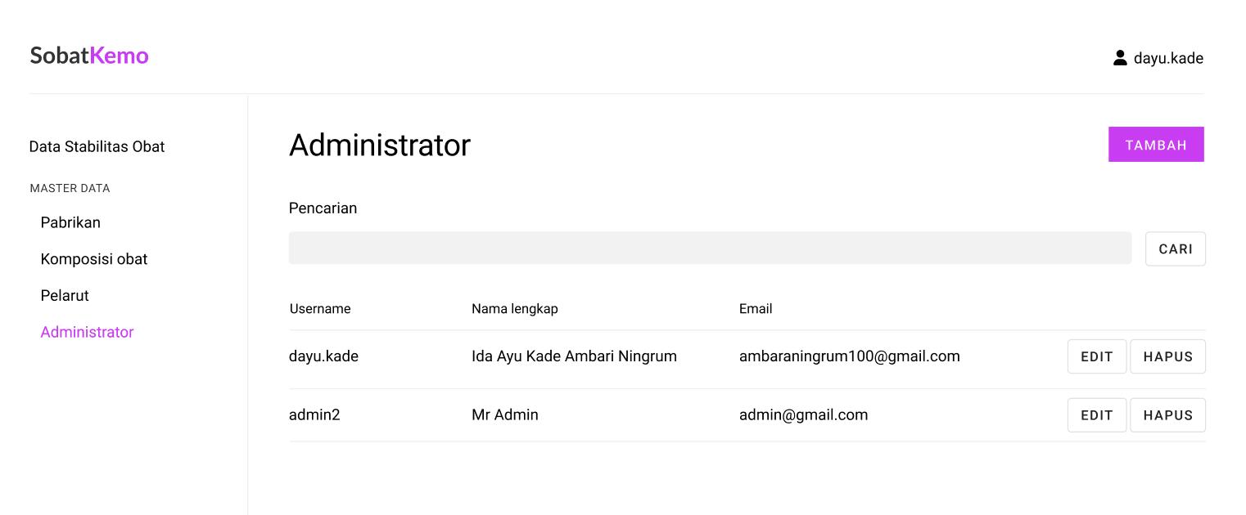Click the Mr Admin name cell

505,414
